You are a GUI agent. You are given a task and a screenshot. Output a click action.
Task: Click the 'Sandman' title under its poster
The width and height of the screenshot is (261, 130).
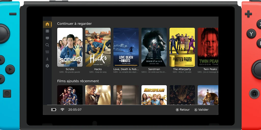point(154,69)
